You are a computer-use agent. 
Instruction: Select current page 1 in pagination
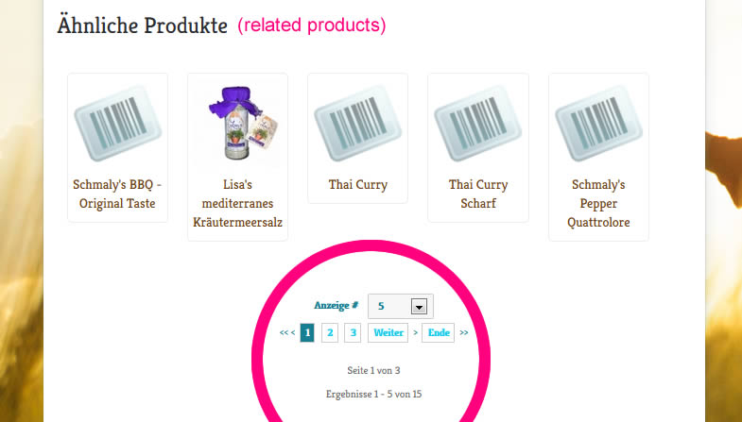[307, 332]
